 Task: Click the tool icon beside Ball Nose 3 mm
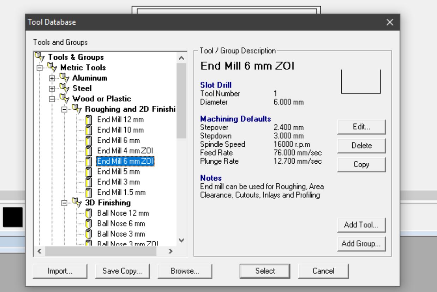[89, 234]
